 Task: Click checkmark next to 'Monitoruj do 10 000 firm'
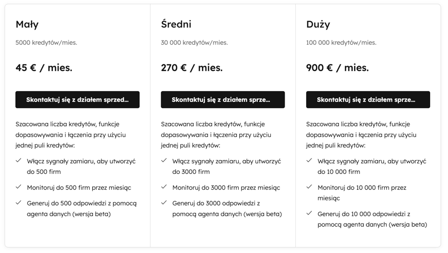309,187
